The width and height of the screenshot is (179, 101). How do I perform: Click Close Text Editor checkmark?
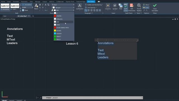(155, 7)
